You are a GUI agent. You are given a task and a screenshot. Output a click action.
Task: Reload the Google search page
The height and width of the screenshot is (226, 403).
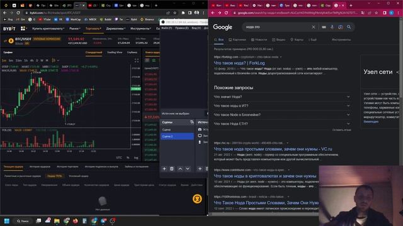[x=226, y=13]
